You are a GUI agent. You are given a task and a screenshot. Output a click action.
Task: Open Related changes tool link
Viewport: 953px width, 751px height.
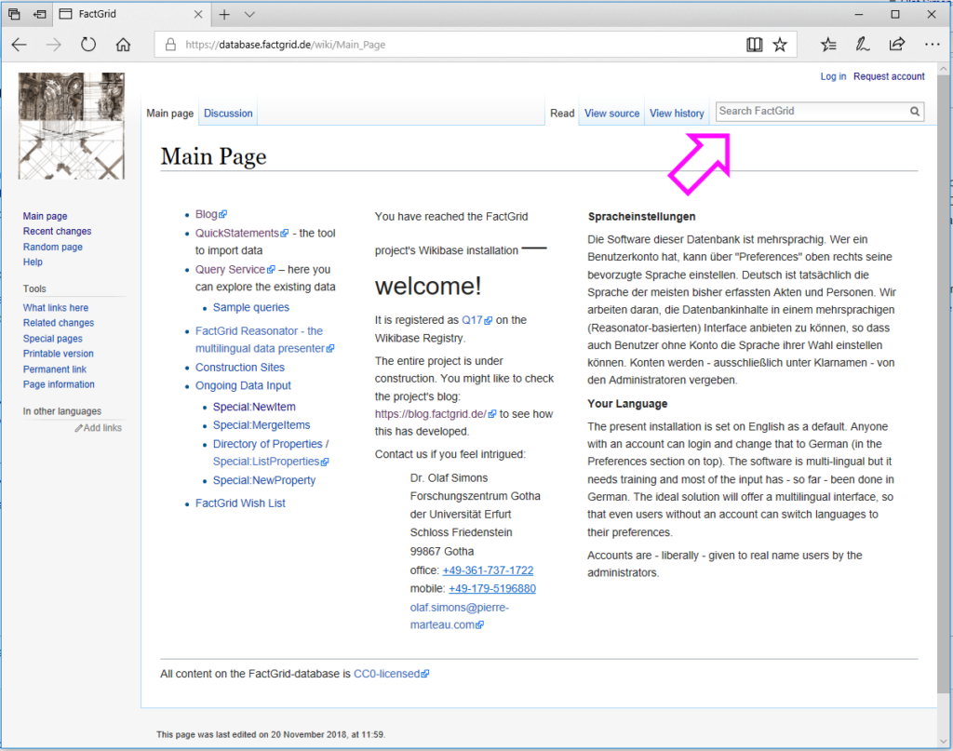pos(59,323)
